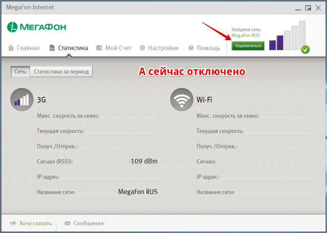Click the header signal strength bars indicator
327x233 pixels.
[287, 35]
